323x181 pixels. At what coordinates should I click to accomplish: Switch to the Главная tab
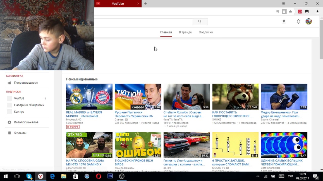[x=166, y=32]
